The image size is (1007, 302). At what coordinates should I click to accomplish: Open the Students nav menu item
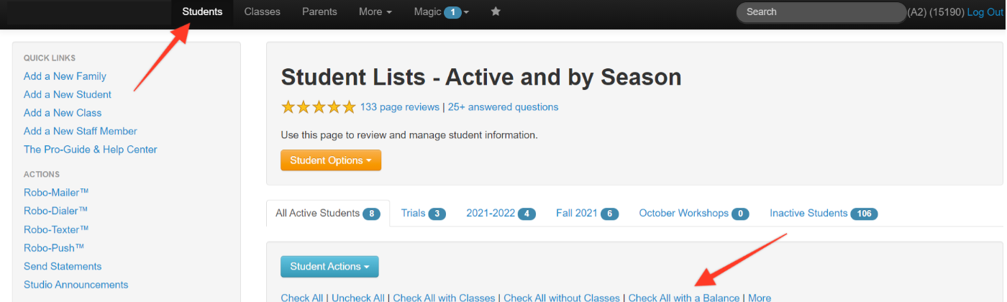pos(202,12)
